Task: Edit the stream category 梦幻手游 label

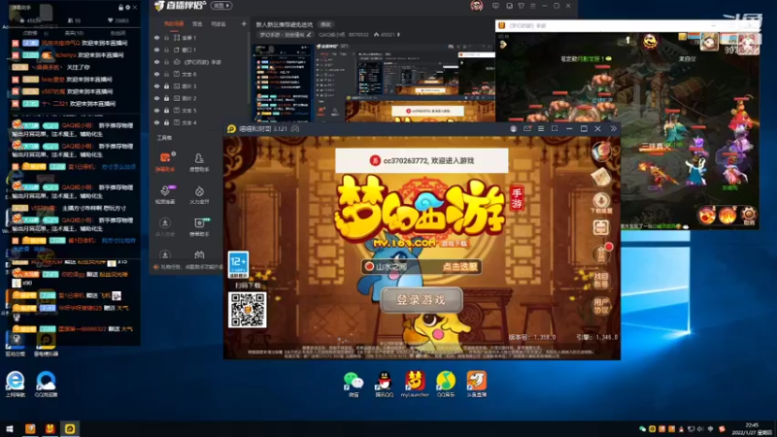Action: coord(285,35)
